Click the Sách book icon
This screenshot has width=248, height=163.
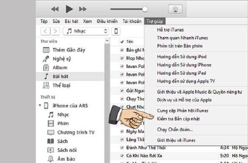pos(51,141)
